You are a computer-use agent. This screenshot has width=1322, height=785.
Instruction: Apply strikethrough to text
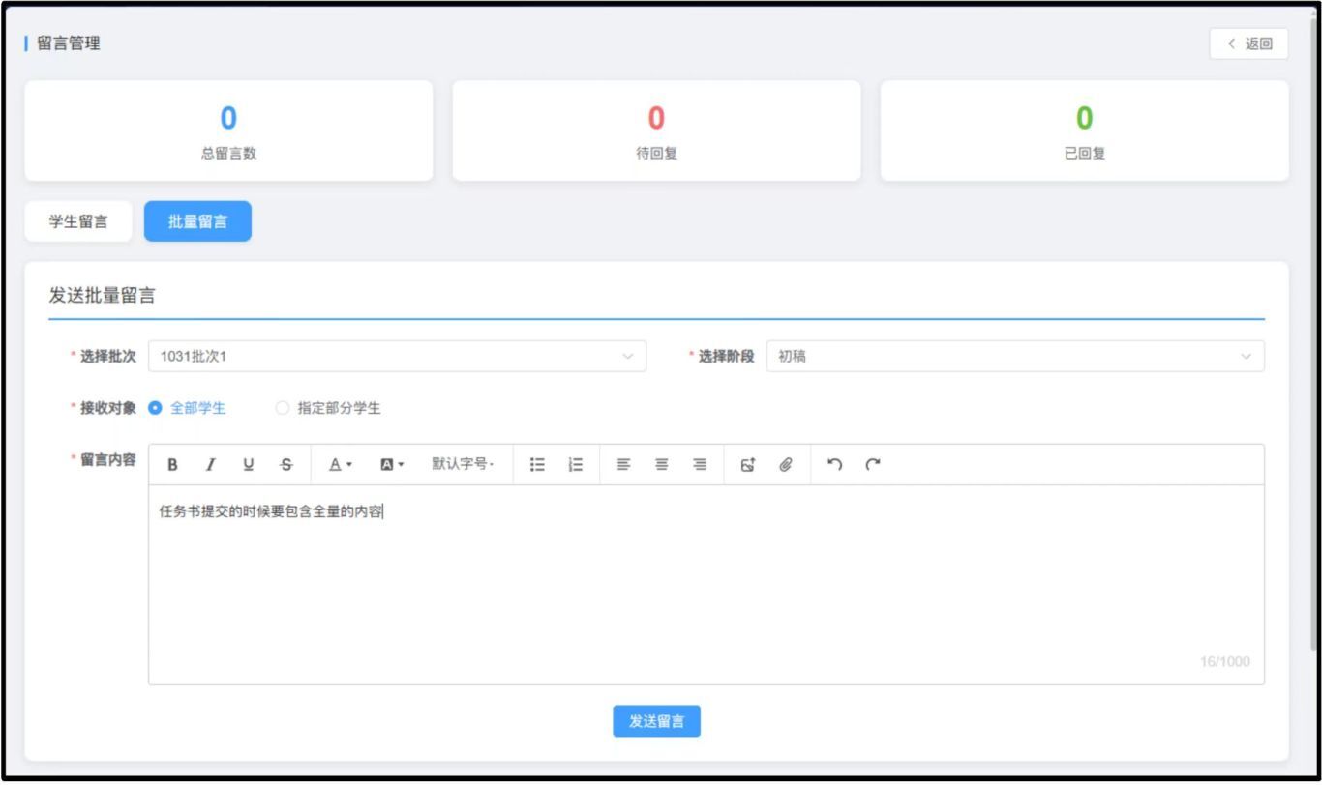[x=285, y=465]
